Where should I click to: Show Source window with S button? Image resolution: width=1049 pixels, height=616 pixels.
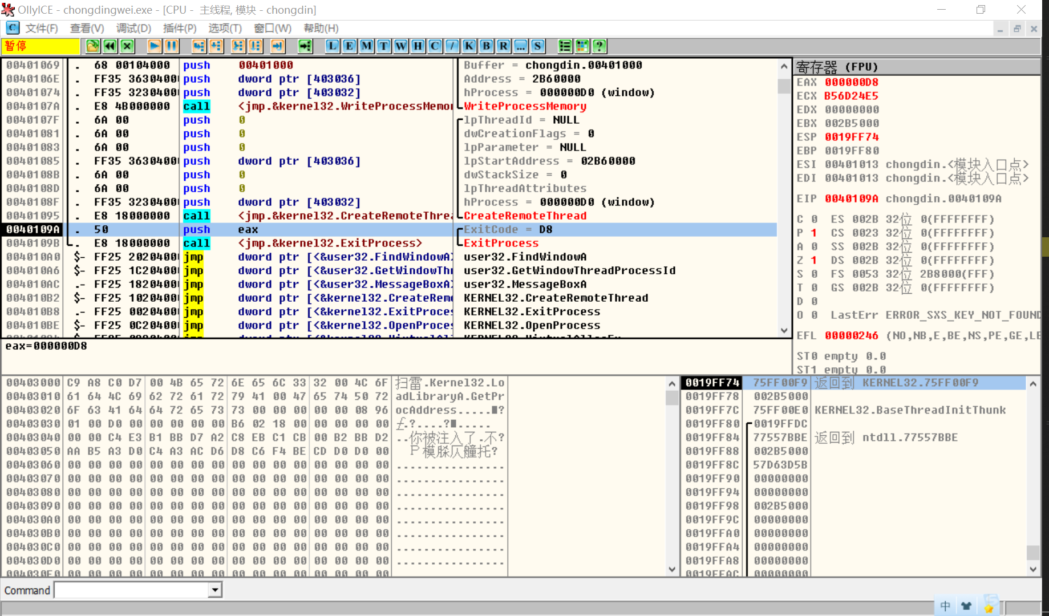[538, 46]
